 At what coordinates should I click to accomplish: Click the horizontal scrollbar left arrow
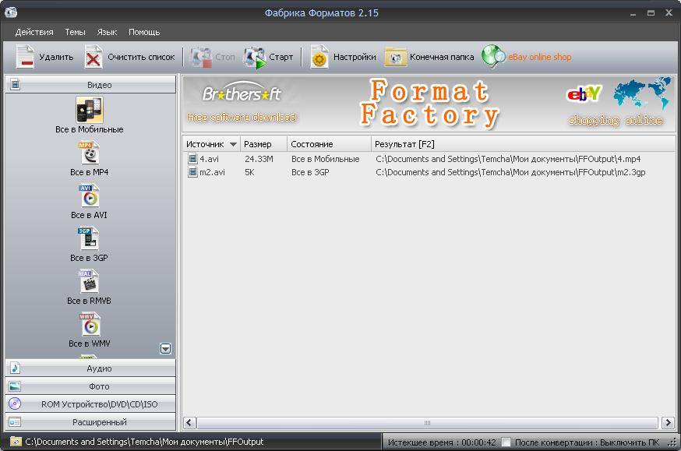189,422
